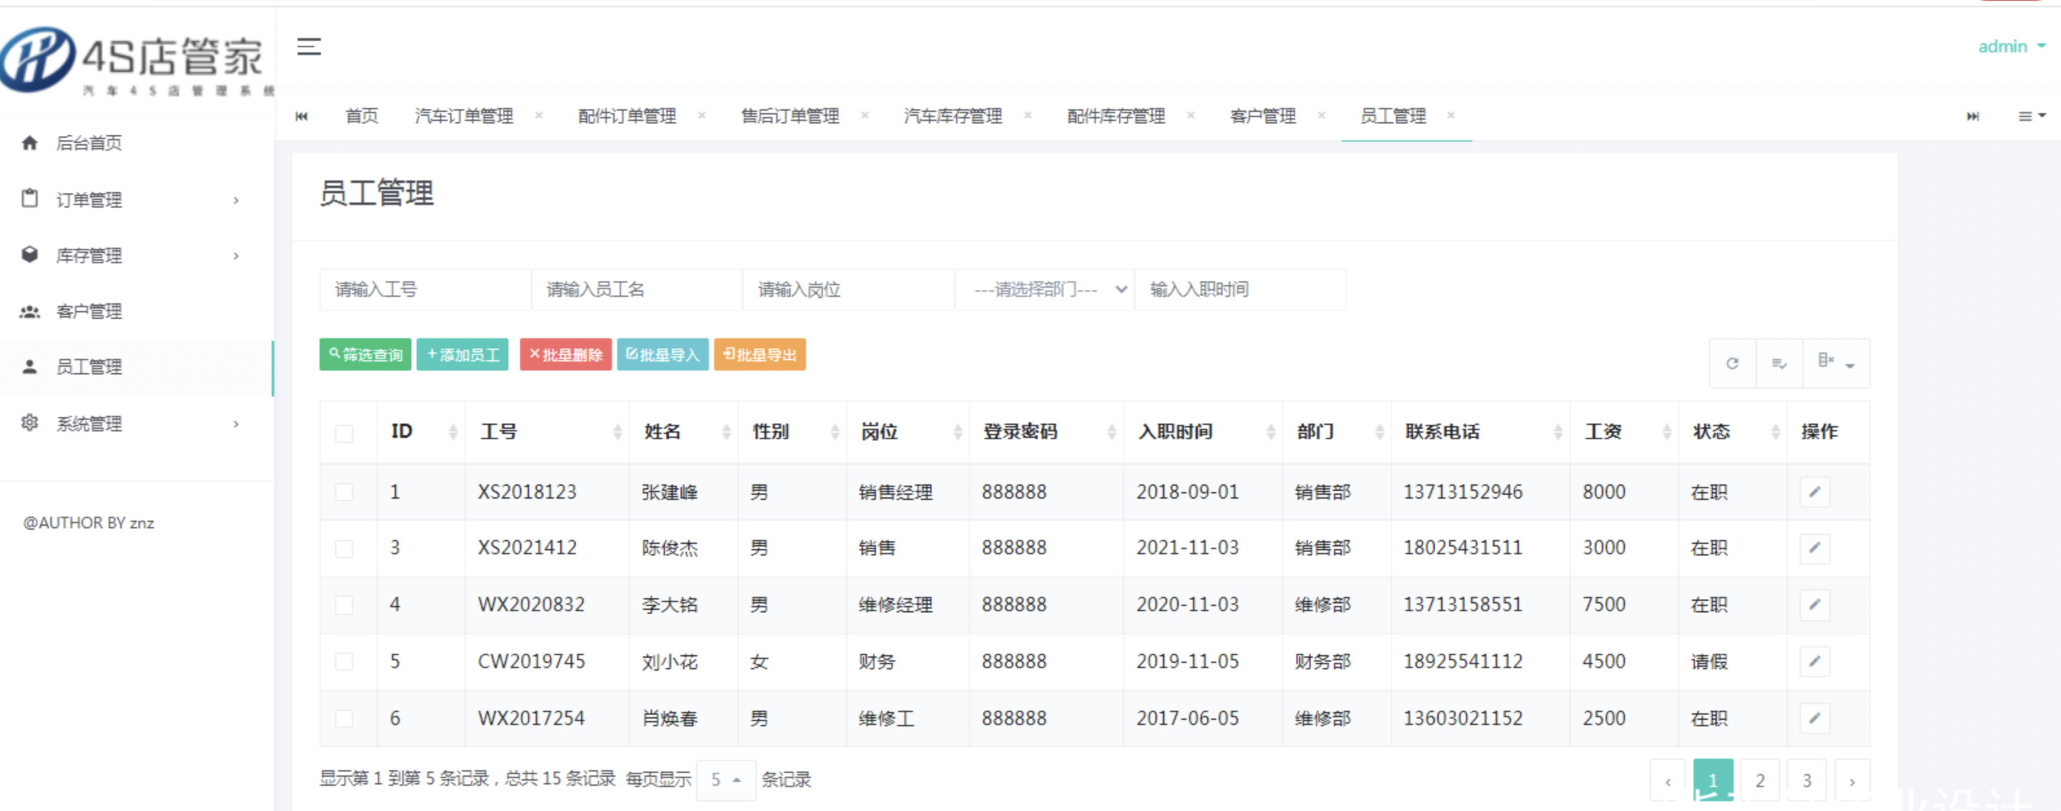The height and width of the screenshot is (811, 2061).
Task: Open the tab options dropdown menu
Action: (x=2031, y=116)
